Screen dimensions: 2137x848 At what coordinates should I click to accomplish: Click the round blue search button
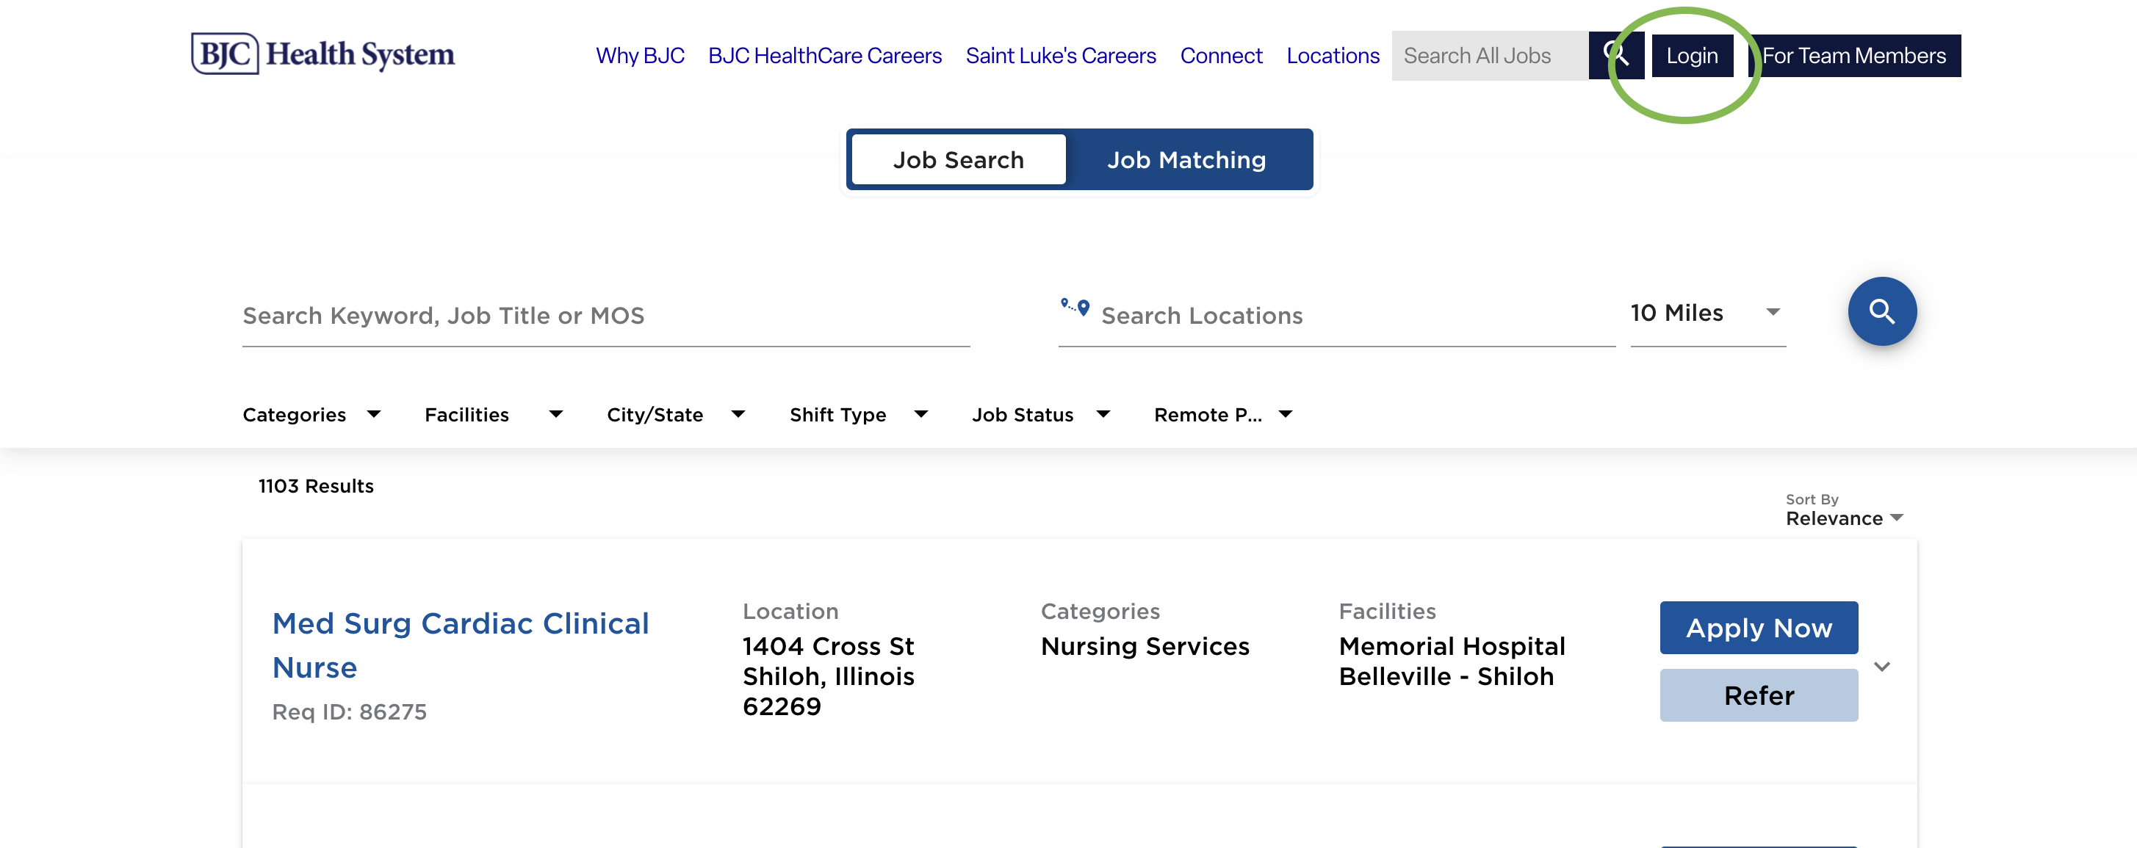click(1881, 312)
